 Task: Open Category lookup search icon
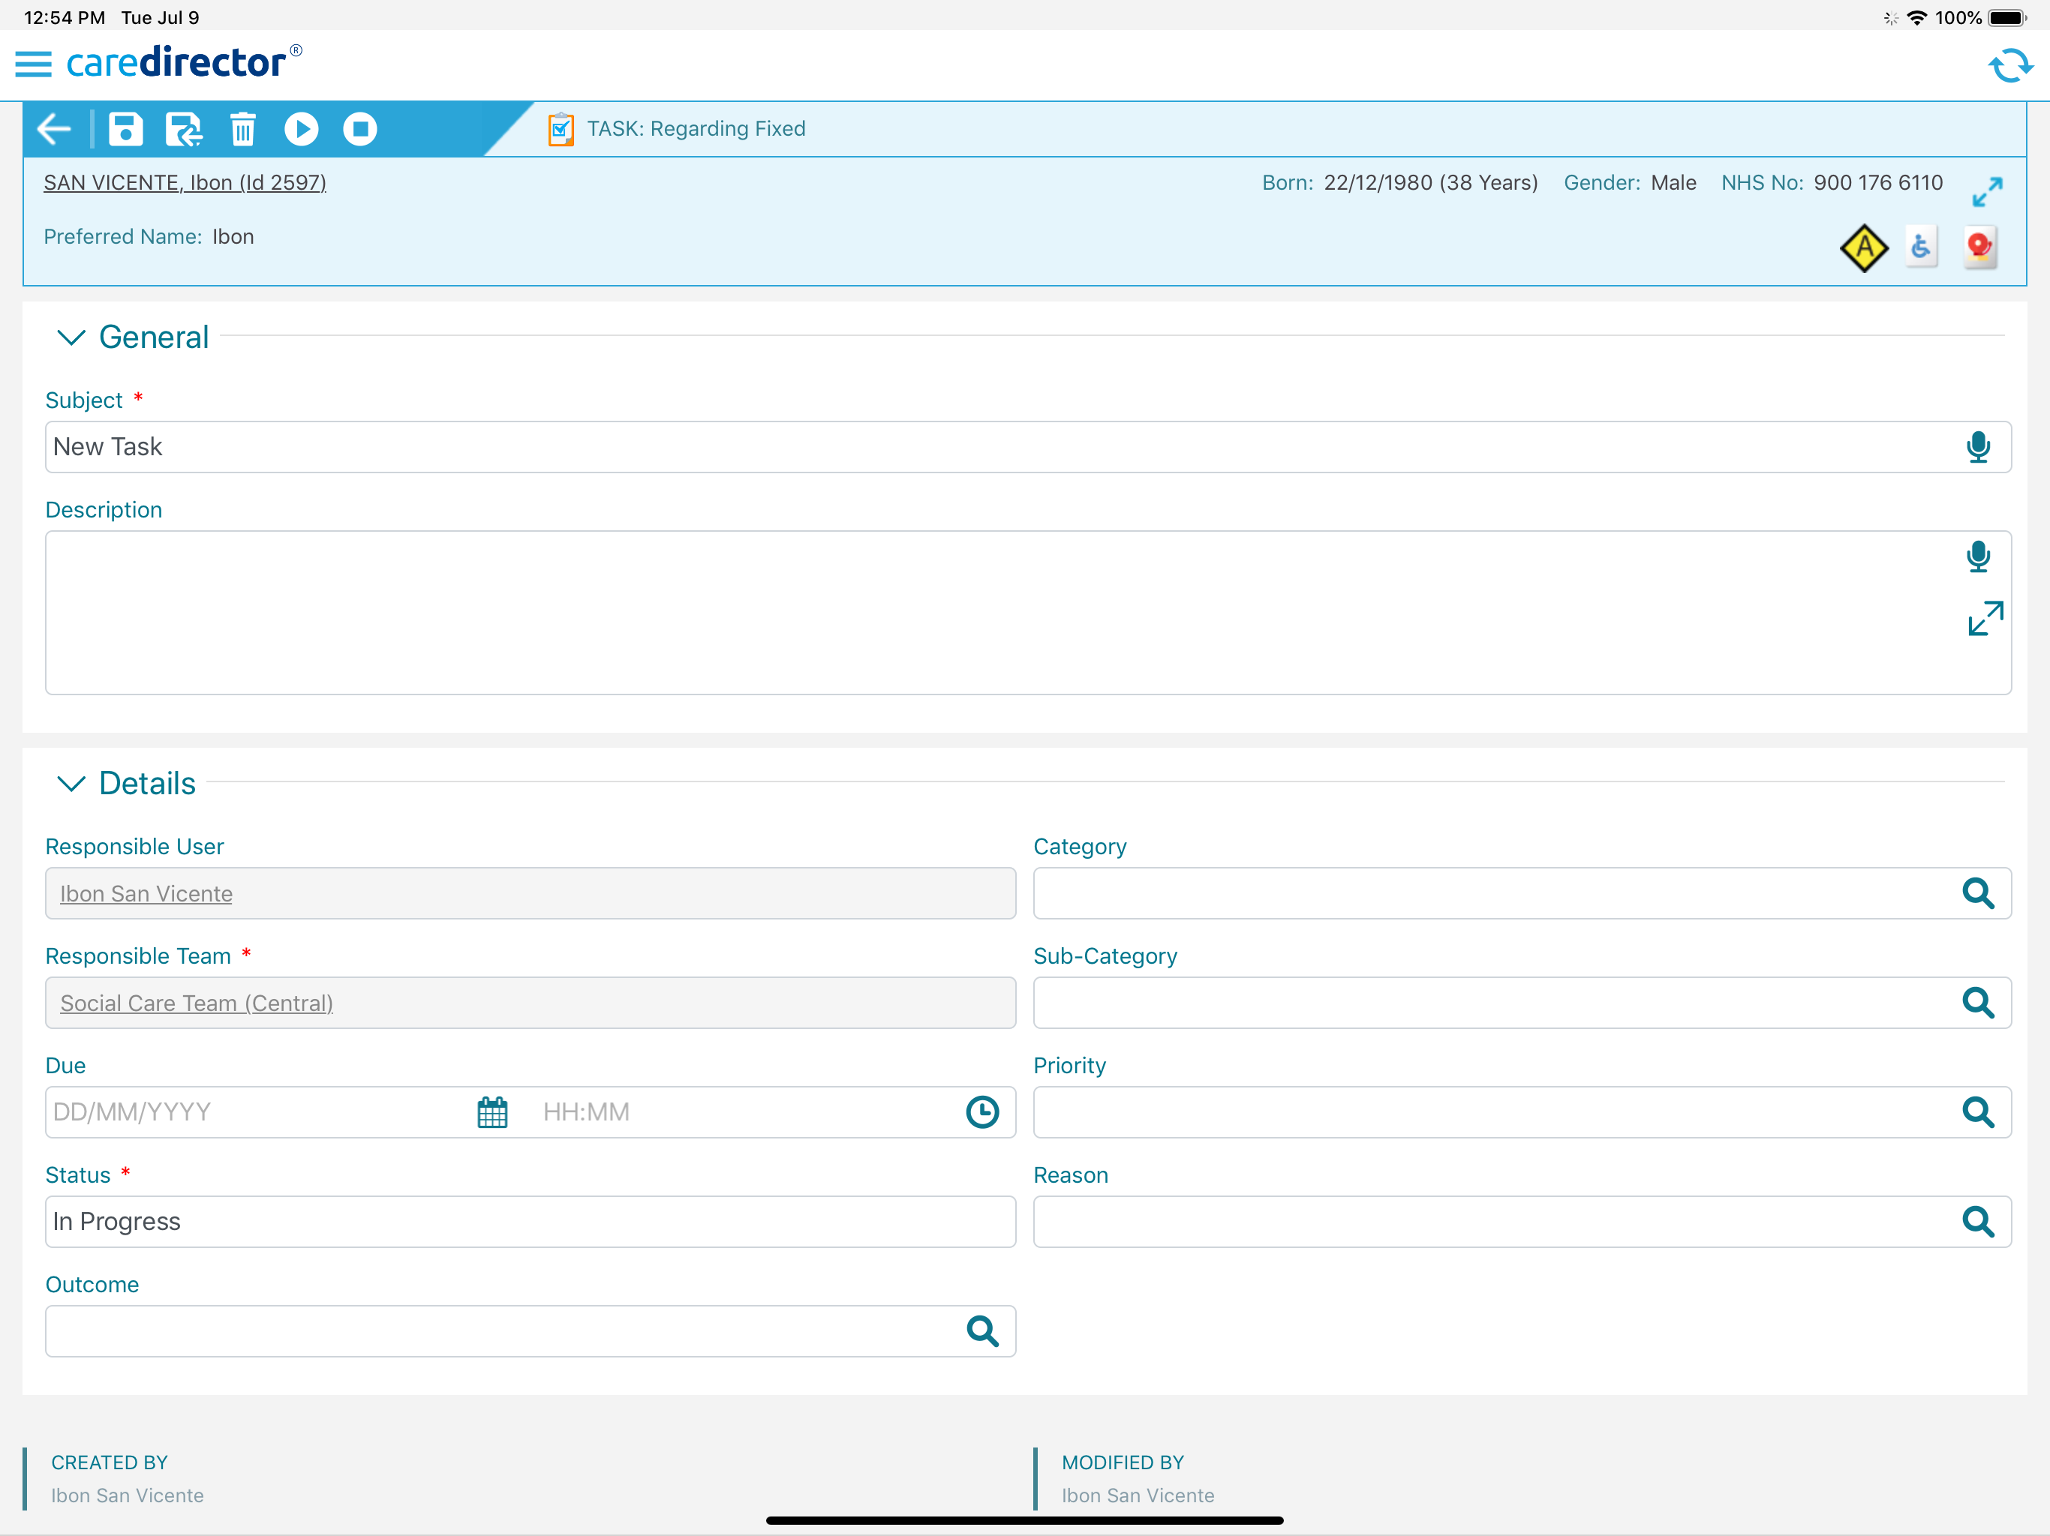point(1978,893)
